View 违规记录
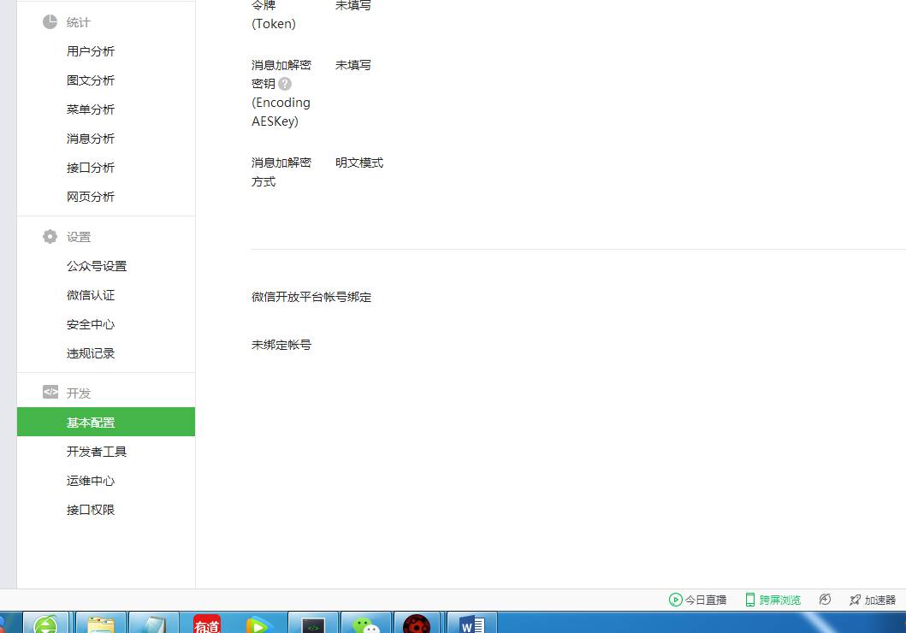The height and width of the screenshot is (633, 906). pos(91,353)
